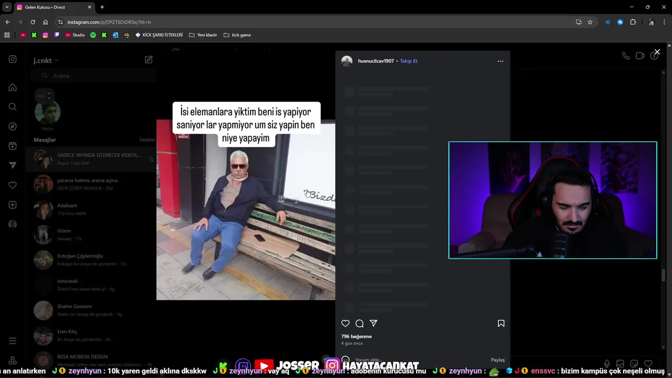Go to Instagram Home in sidebar
Image resolution: width=672 pixels, height=378 pixels.
(x=13, y=87)
